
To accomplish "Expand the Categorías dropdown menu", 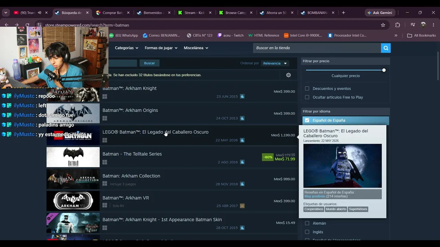I will [x=126, y=48].
